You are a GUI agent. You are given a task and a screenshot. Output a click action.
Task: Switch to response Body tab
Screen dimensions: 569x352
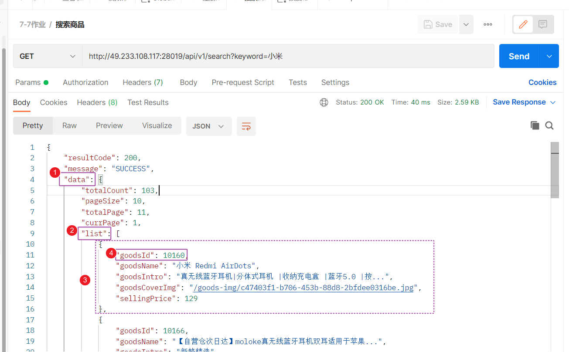pyautogui.click(x=22, y=102)
